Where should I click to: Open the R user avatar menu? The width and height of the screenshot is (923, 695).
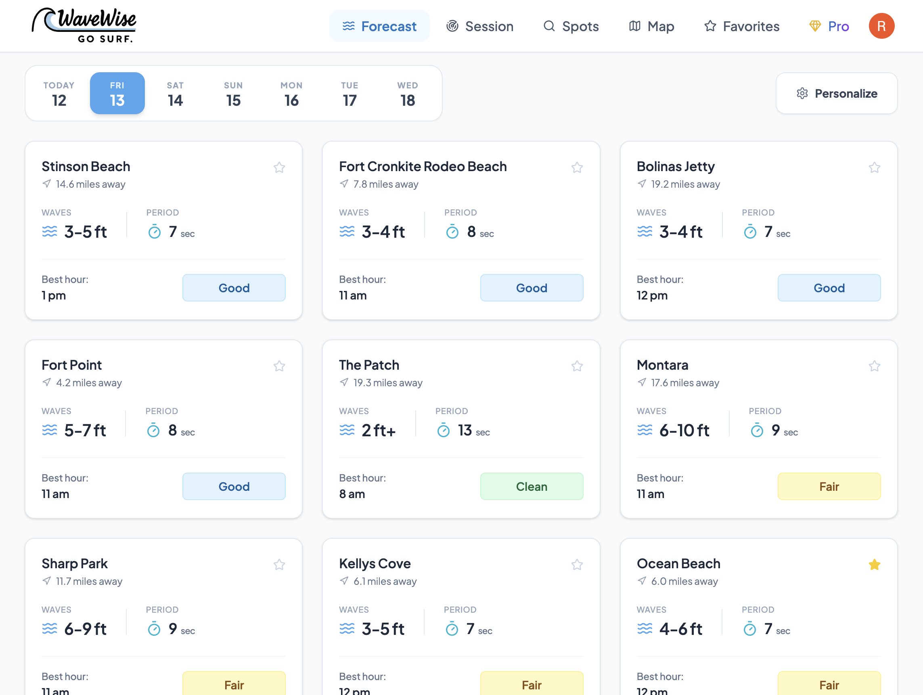tap(881, 26)
